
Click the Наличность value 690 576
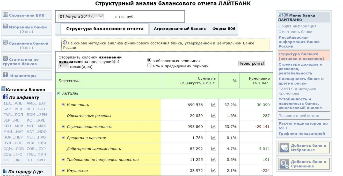195,105
